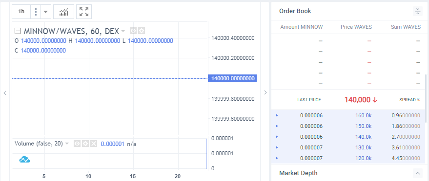429x181 pixels.
Task: Click the Order Book panel title
Action: [295, 11]
